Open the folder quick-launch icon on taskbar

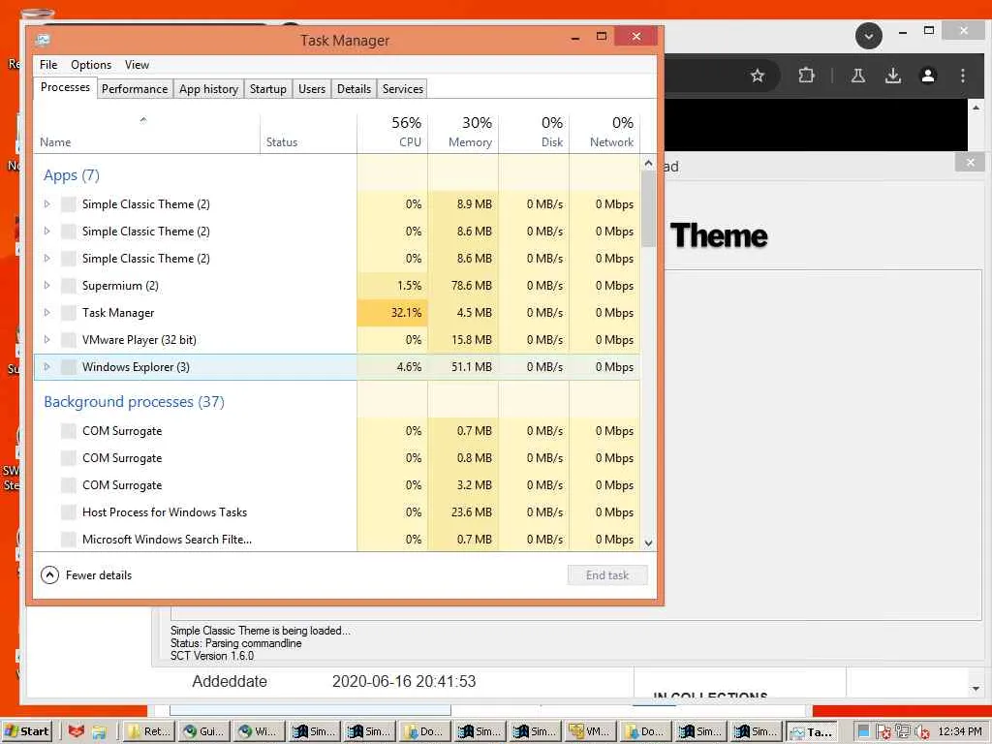pyautogui.click(x=100, y=732)
